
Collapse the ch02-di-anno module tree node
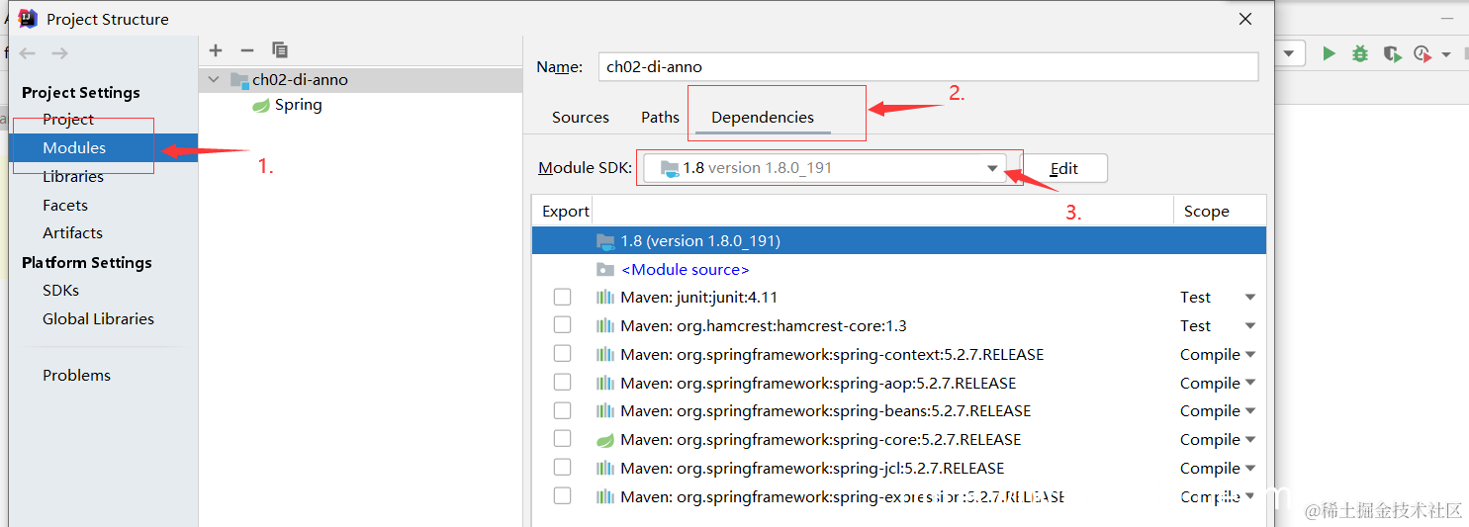[215, 80]
